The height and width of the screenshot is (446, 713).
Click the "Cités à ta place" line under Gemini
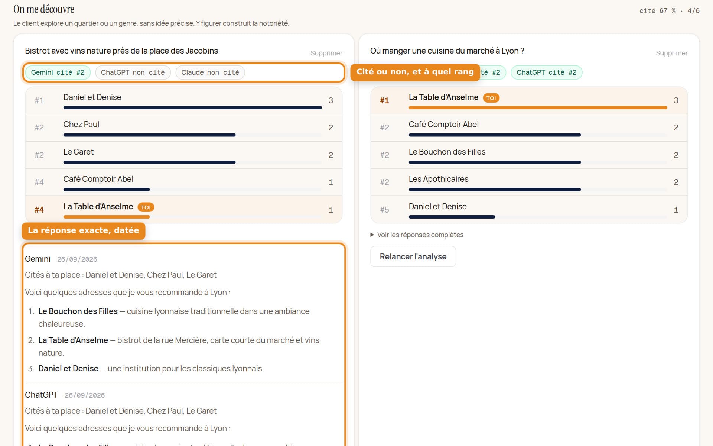click(x=121, y=275)
